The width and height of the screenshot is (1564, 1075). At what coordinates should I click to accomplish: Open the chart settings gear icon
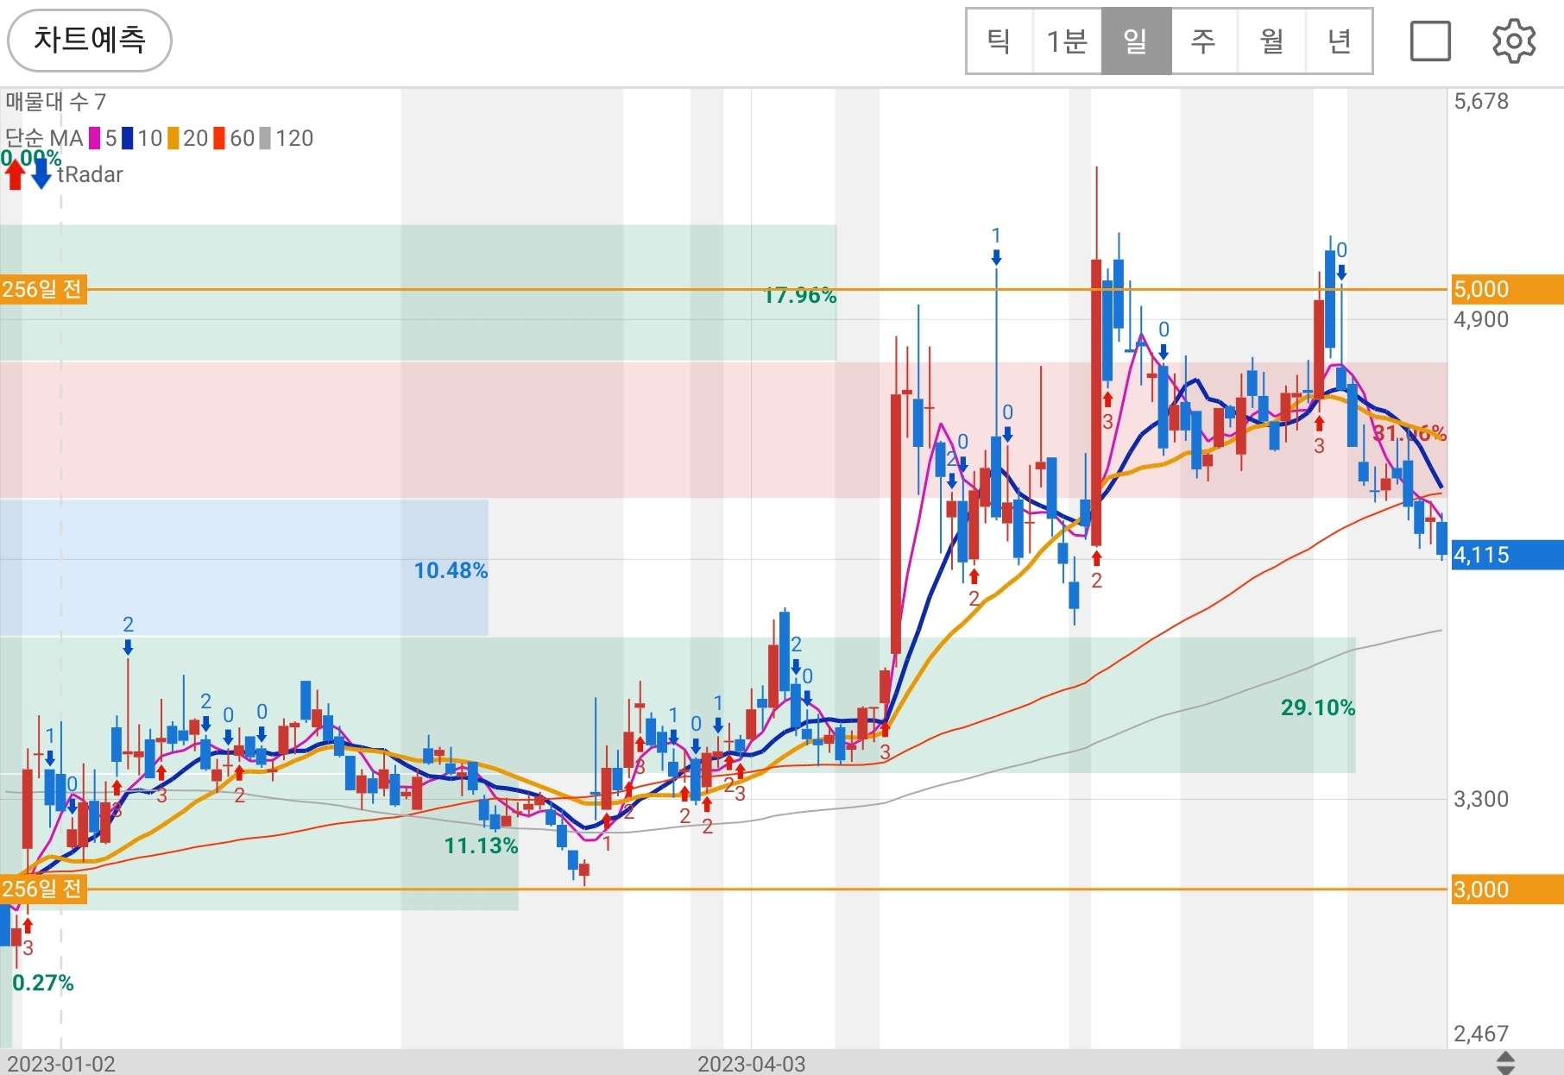(x=1514, y=41)
